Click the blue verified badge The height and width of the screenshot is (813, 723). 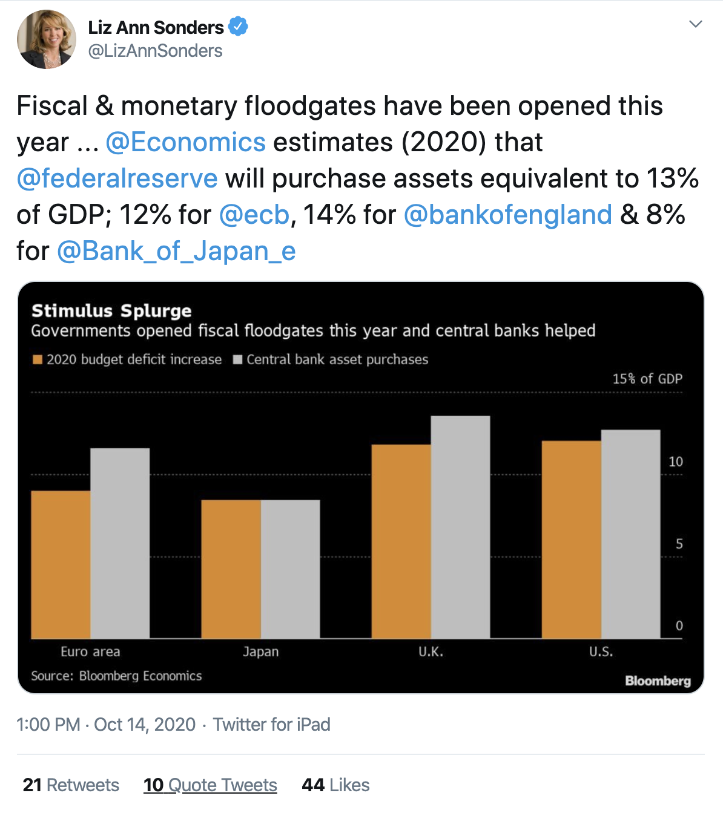pos(238,27)
